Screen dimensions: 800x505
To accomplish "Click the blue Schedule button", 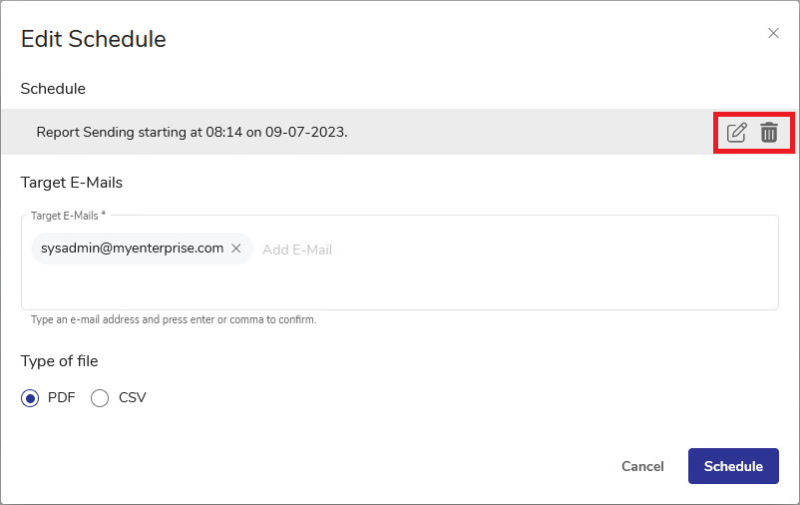I will coord(733,466).
